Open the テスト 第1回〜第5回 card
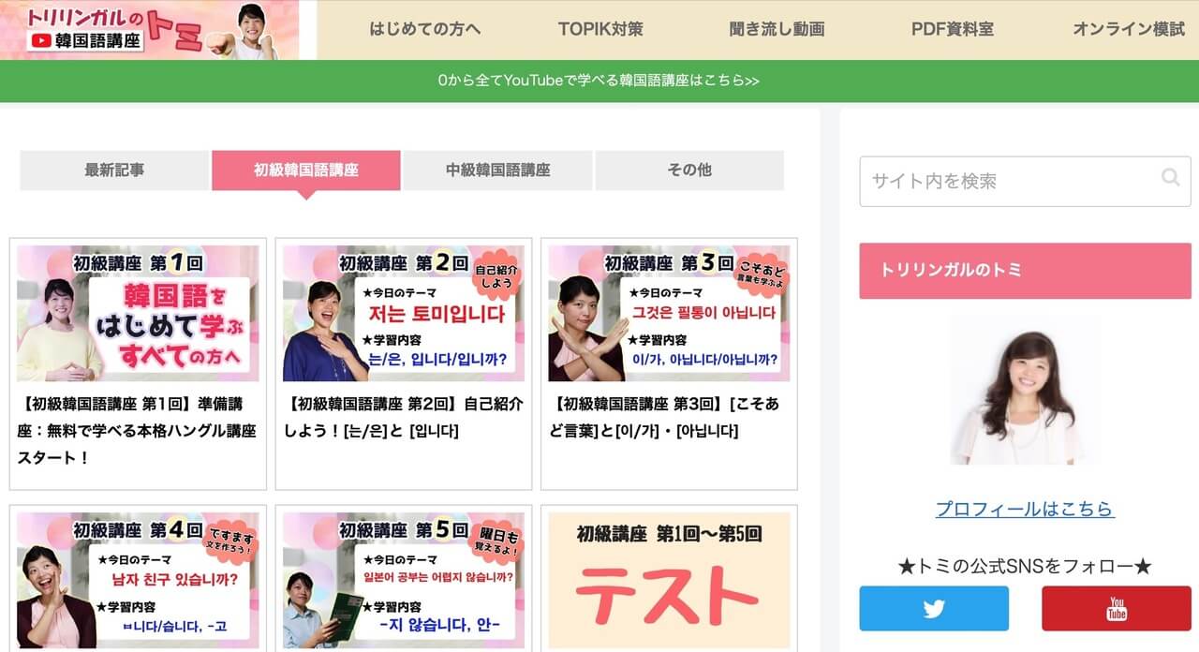 [x=669, y=580]
